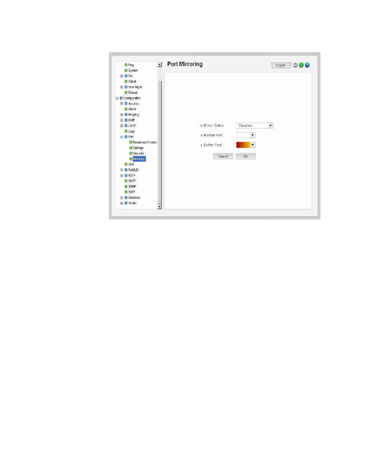Click the blue icon beside Configuration
The height and width of the screenshot is (473, 365).
pyautogui.click(x=121, y=98)
